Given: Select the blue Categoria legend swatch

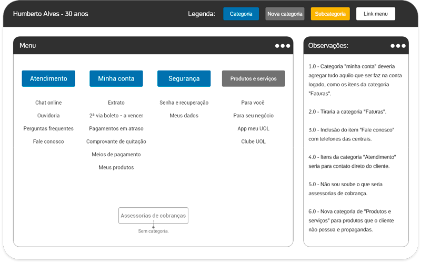Looking at the screenshot, I should point(241,14).
